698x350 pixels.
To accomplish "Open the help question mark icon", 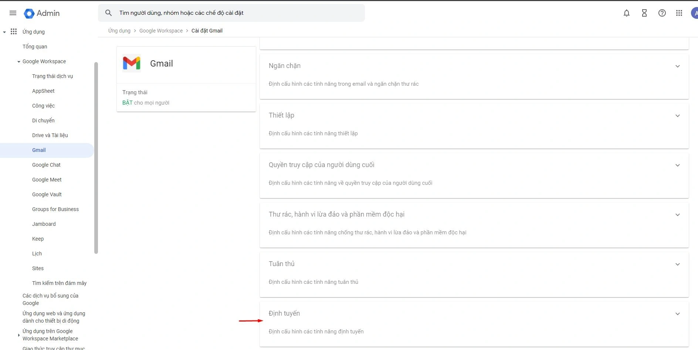I will click(662, 13).
